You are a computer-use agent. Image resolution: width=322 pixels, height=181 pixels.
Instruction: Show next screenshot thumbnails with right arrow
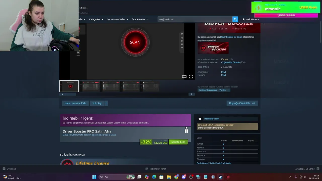[192, 94]
